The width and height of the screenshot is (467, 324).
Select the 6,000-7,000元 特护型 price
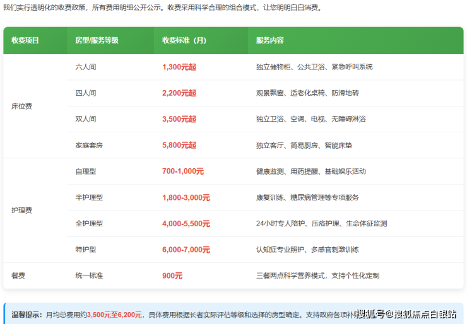point(186,250)
